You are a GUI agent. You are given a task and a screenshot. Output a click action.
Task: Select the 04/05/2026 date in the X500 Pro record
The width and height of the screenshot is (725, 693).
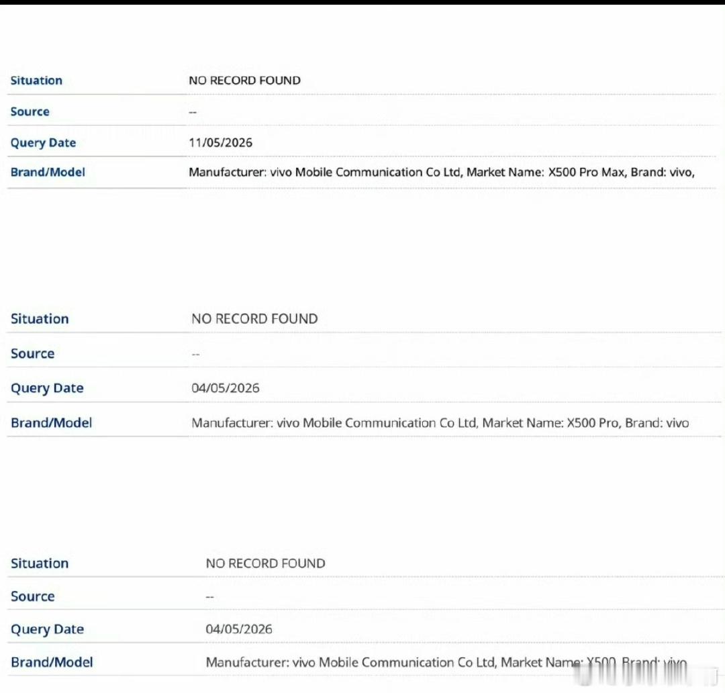(x=226, y=387)
